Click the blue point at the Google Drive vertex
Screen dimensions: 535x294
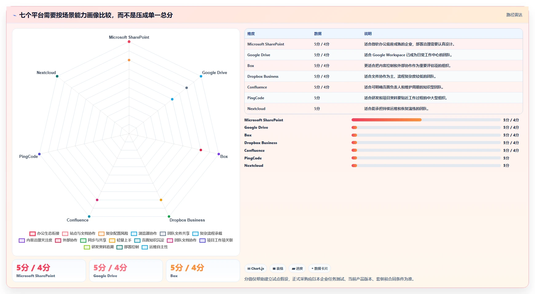point(201,76)
